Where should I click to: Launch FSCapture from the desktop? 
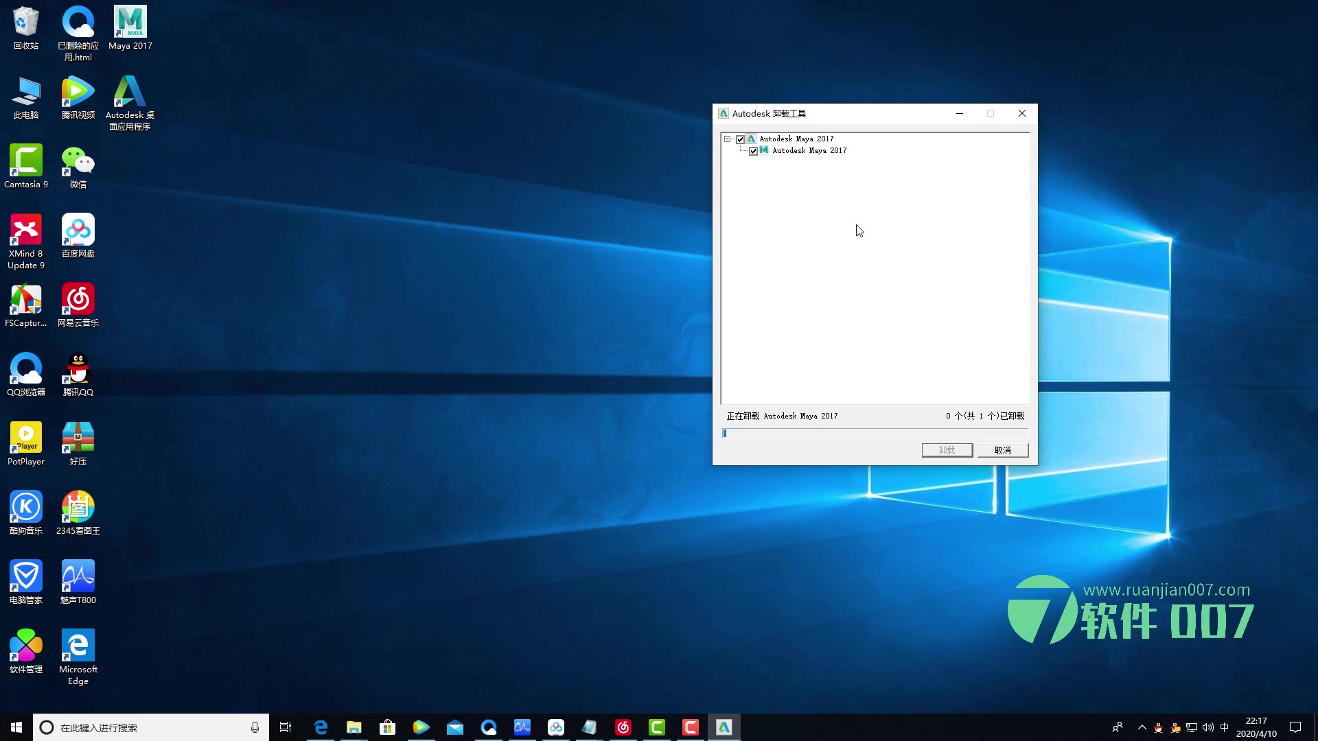point(26,305)
